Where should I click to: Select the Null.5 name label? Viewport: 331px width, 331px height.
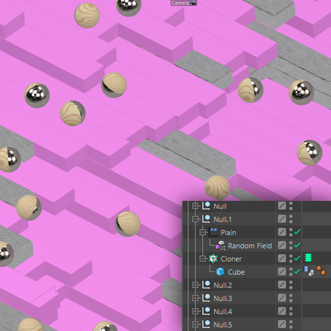[223, 325]
